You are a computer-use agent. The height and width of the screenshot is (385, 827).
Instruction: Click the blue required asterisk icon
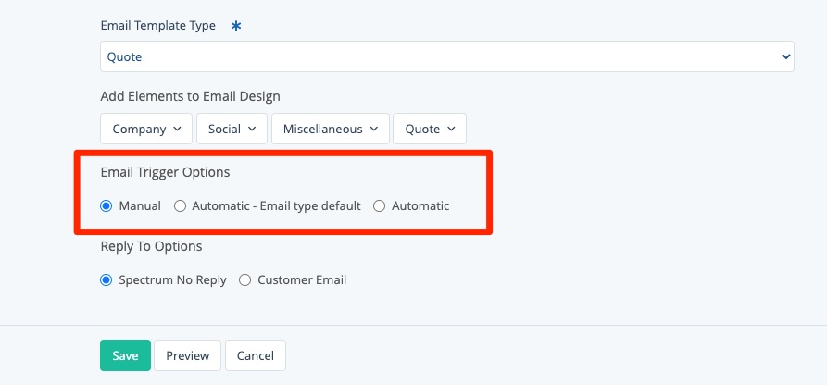click(236, 26)
